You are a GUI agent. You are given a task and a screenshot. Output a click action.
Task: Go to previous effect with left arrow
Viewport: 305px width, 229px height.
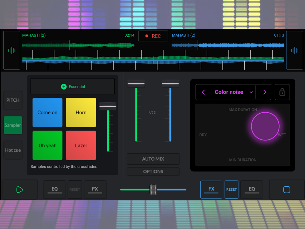point(204,92)
